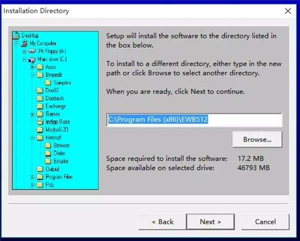Select the Msdos6.20 folder entry
The width and height of the screenshot is (300, 241).
pyautogui.click(x=53, y=130)
